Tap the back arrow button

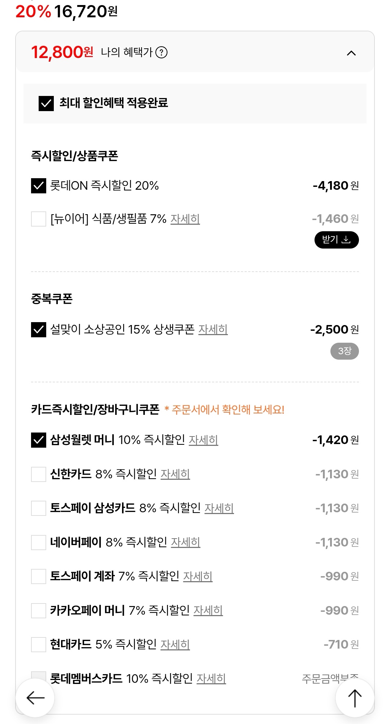[x=35, y=698]
